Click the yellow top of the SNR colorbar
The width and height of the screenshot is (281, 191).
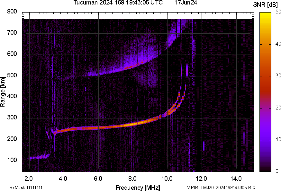[x=265, y=14]
